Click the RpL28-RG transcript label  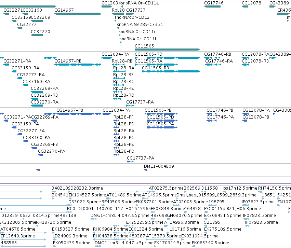(x=124, y=82)
